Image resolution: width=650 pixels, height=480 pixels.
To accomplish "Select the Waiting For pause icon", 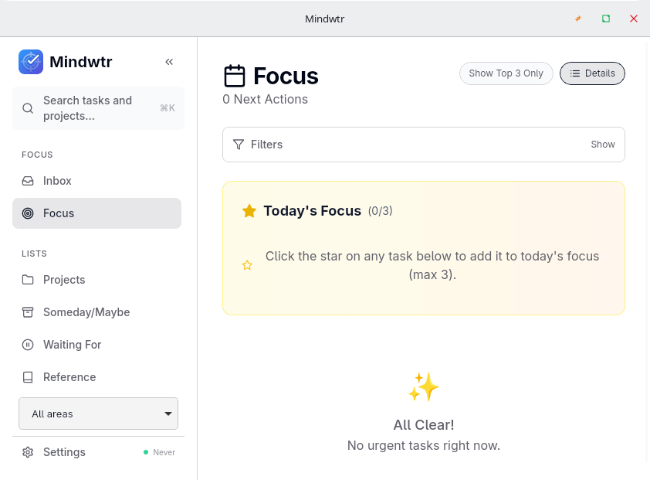I will pyautogui.click(x=28, y=344).
